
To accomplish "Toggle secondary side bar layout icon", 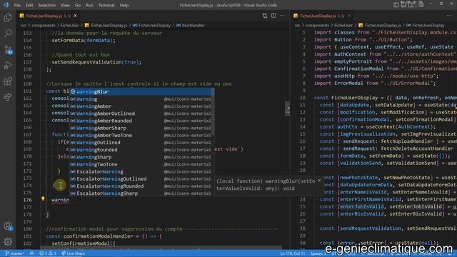I will 412,4.
